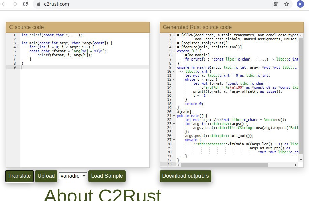
Task: Click Rust editor scroll up arrow
Action: pyautogui.click(x=301, y=36)
